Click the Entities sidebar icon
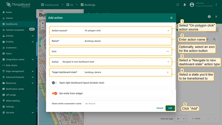 tap(4, 36)
